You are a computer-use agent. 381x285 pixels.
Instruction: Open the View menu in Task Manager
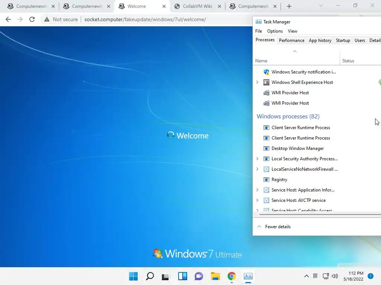click(292, 31)
